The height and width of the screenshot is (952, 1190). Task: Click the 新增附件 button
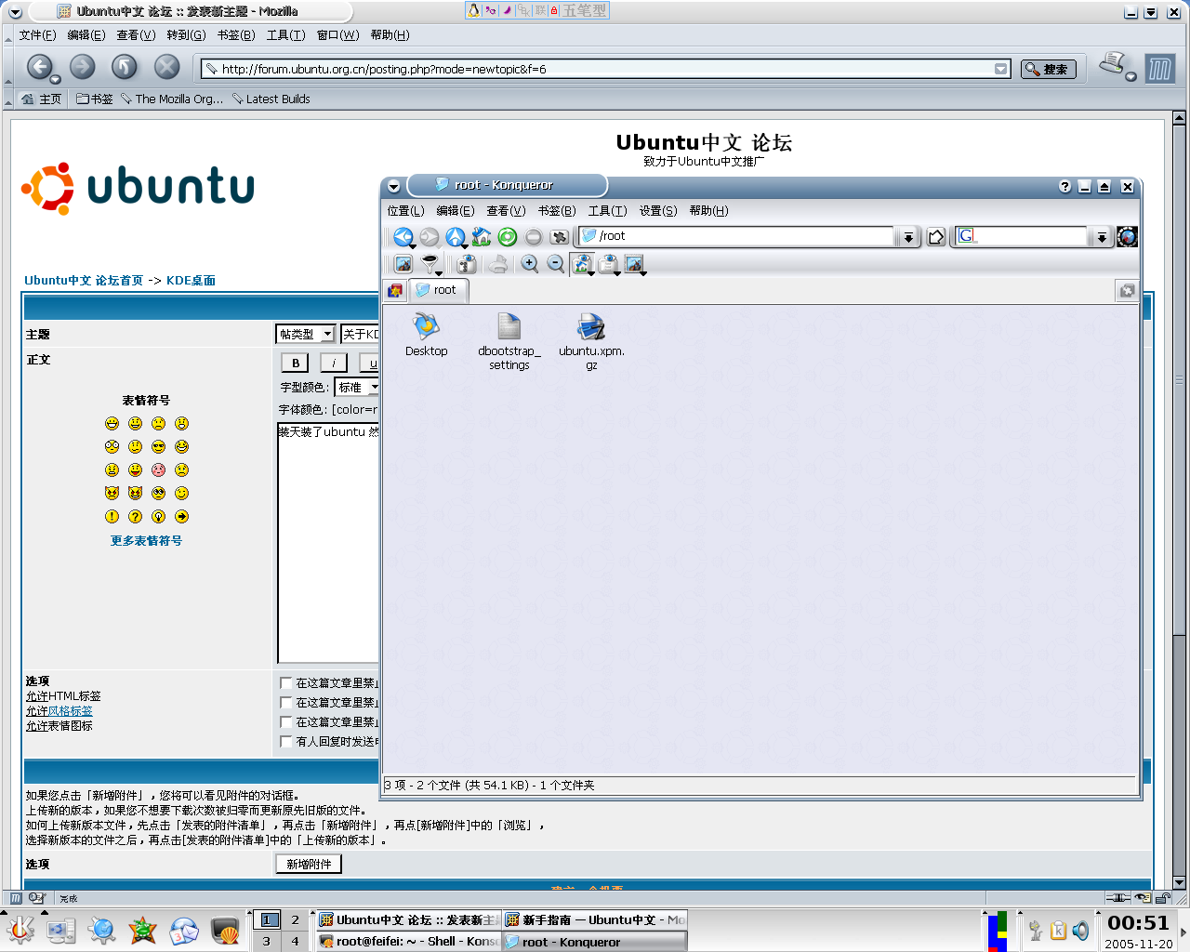click(309, 864)
